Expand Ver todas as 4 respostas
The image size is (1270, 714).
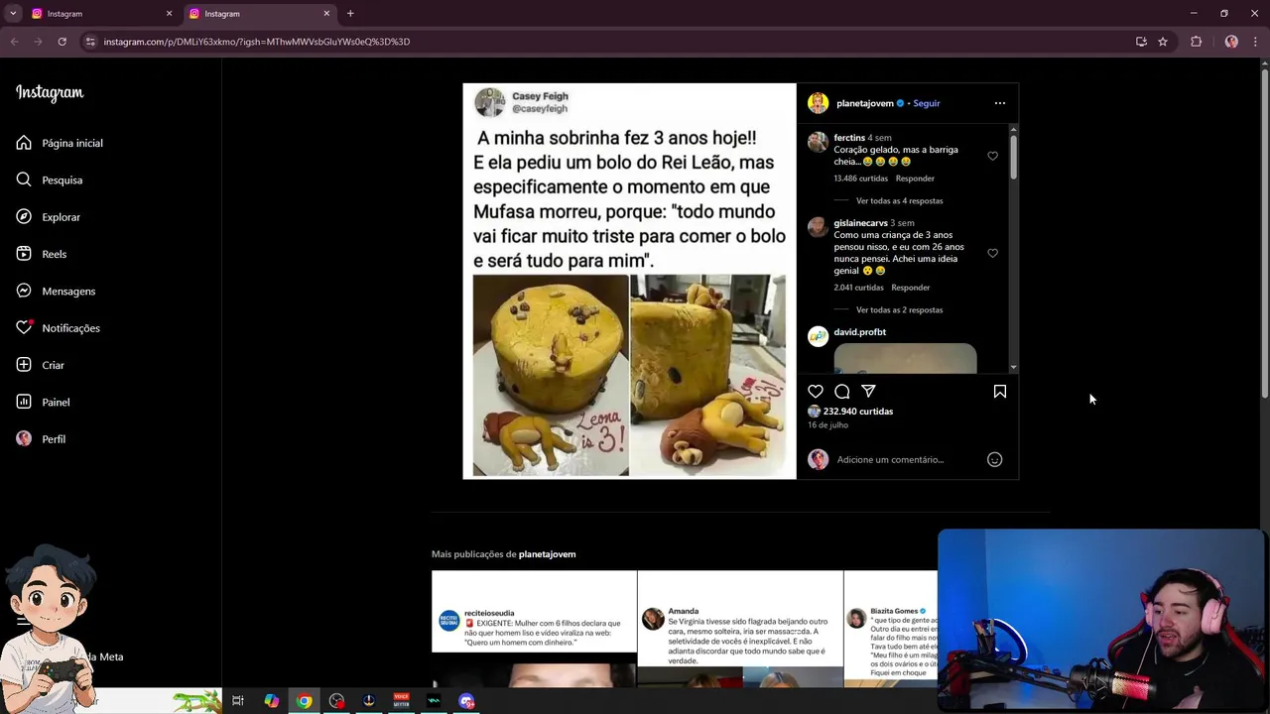point(899,200)
